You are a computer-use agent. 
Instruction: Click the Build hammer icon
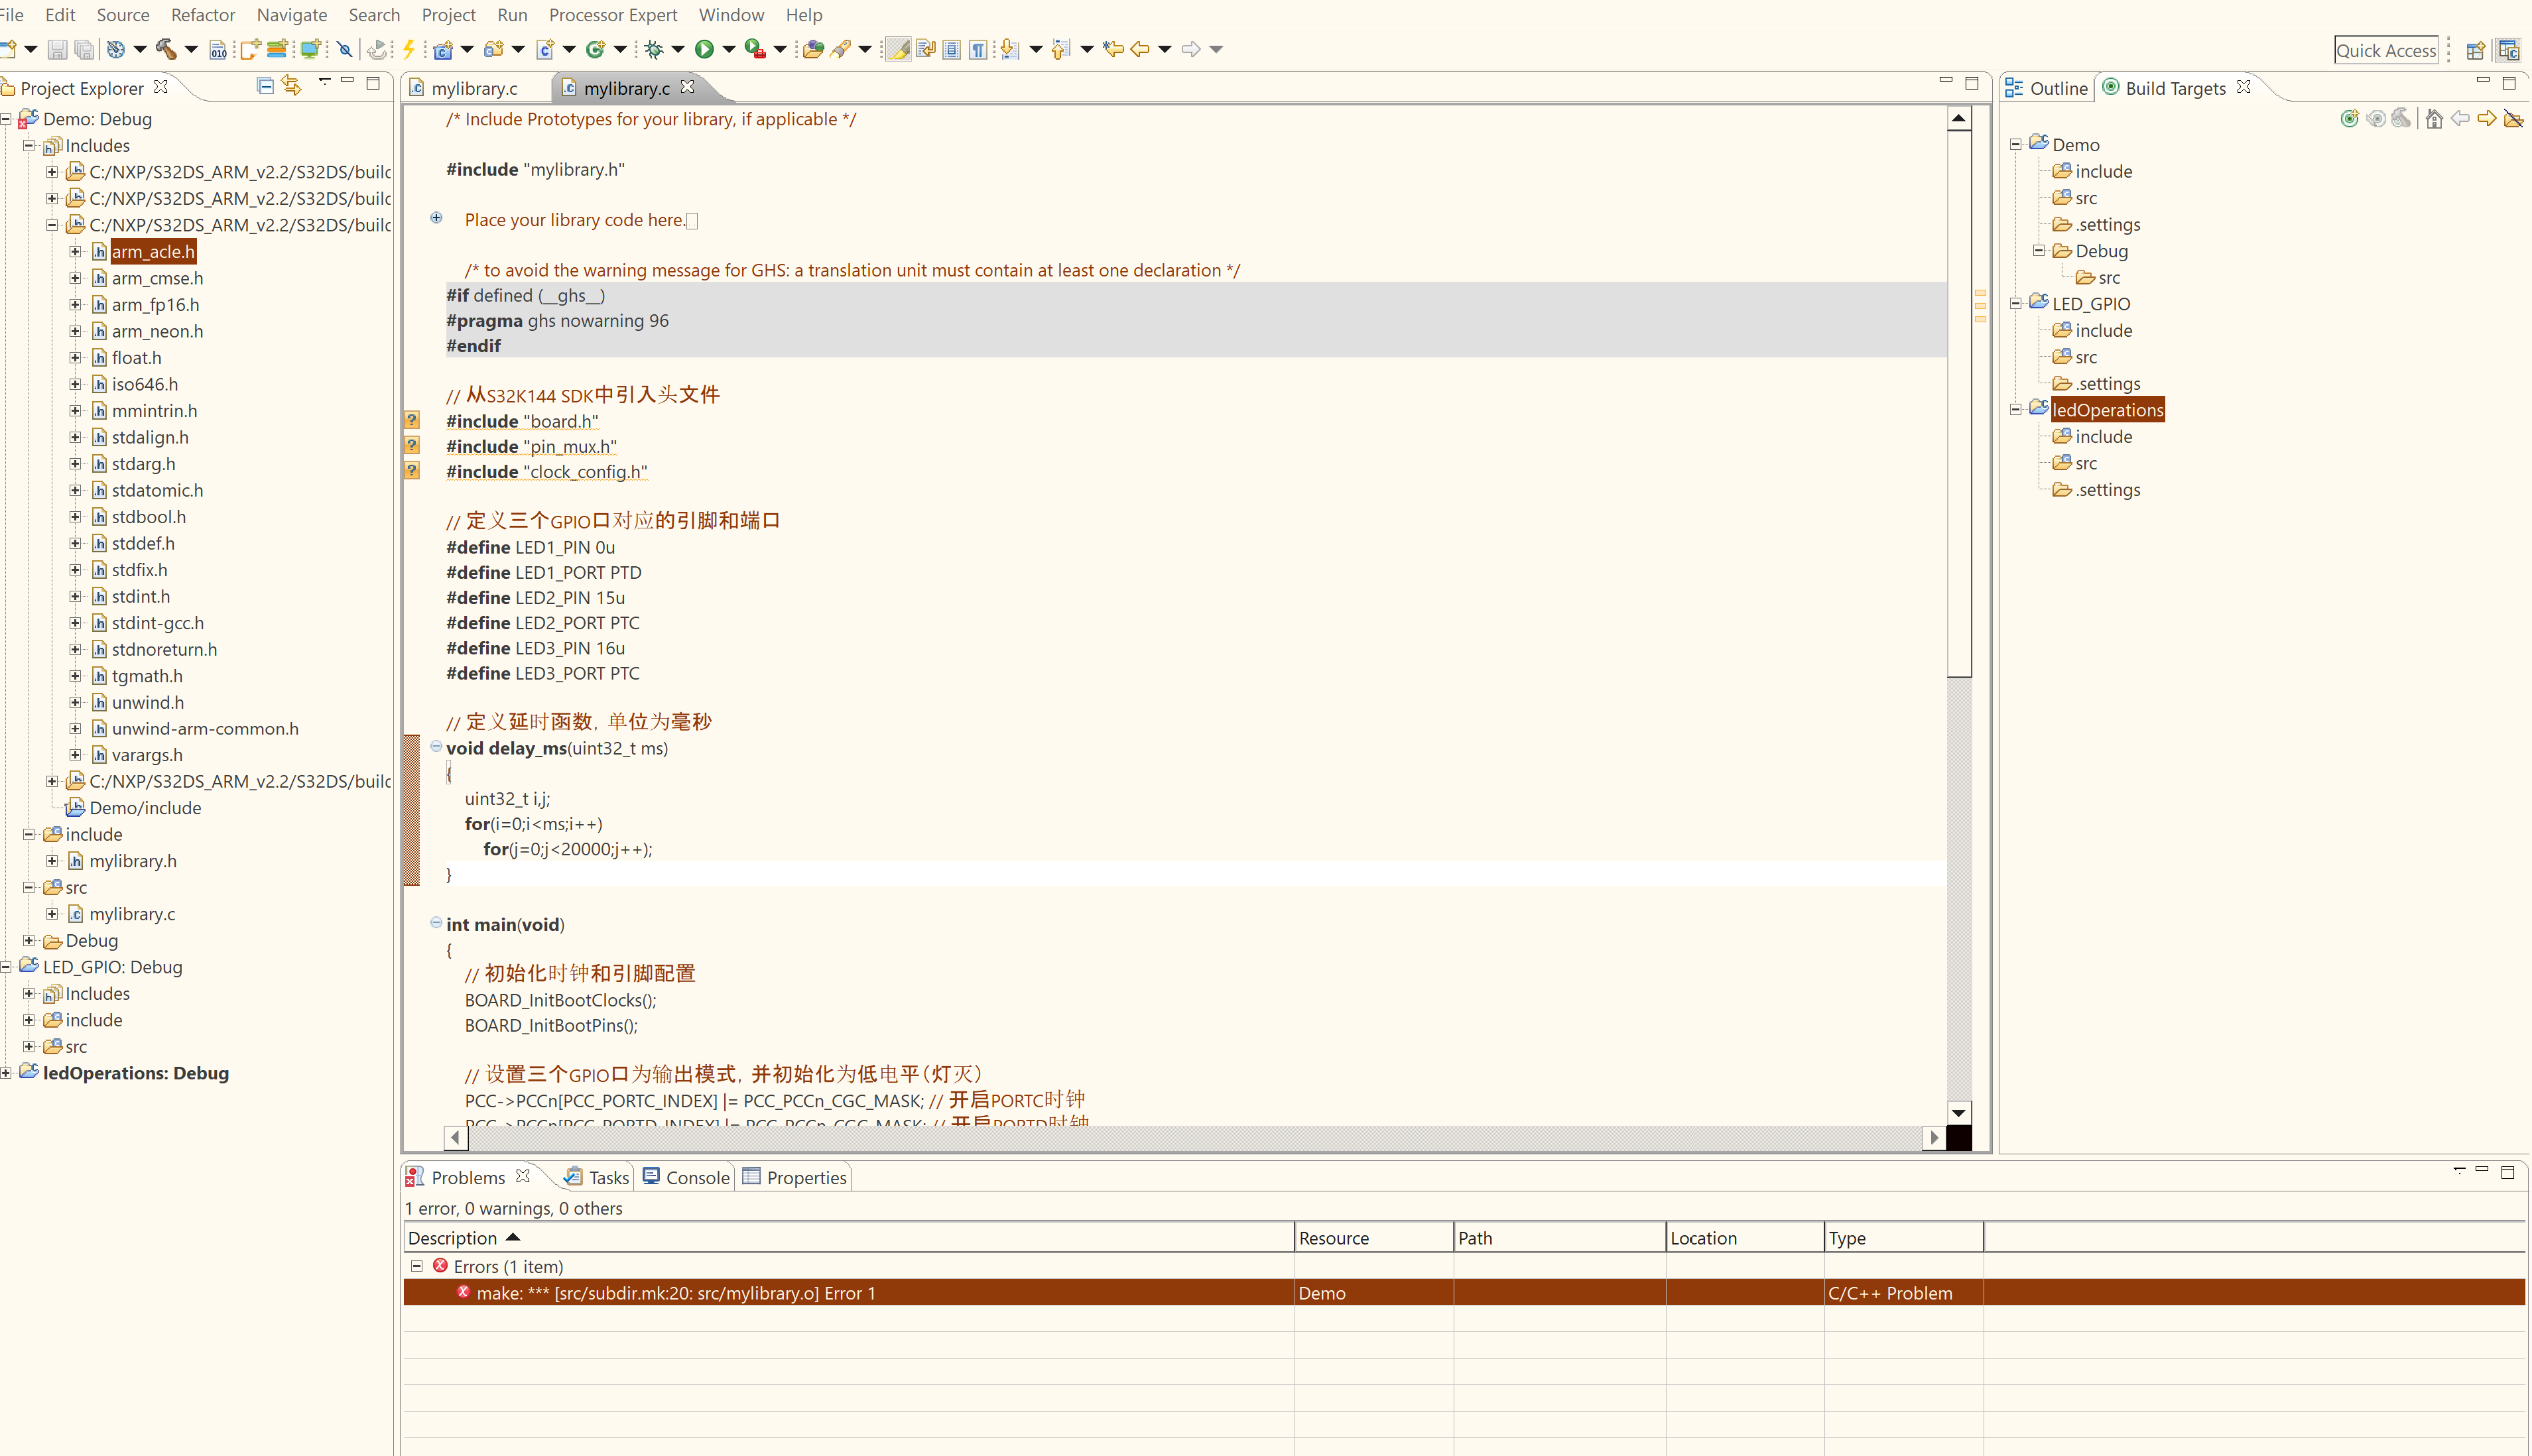[x=166, y=49]
